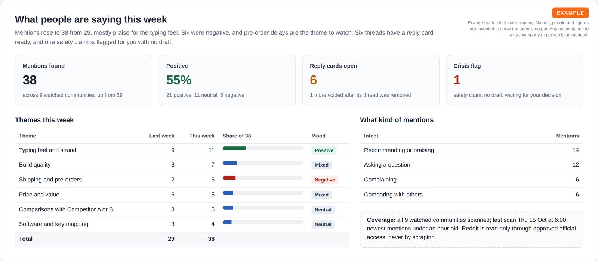
Task: Select the Recommending or praising row
Action: pos(471,150)
